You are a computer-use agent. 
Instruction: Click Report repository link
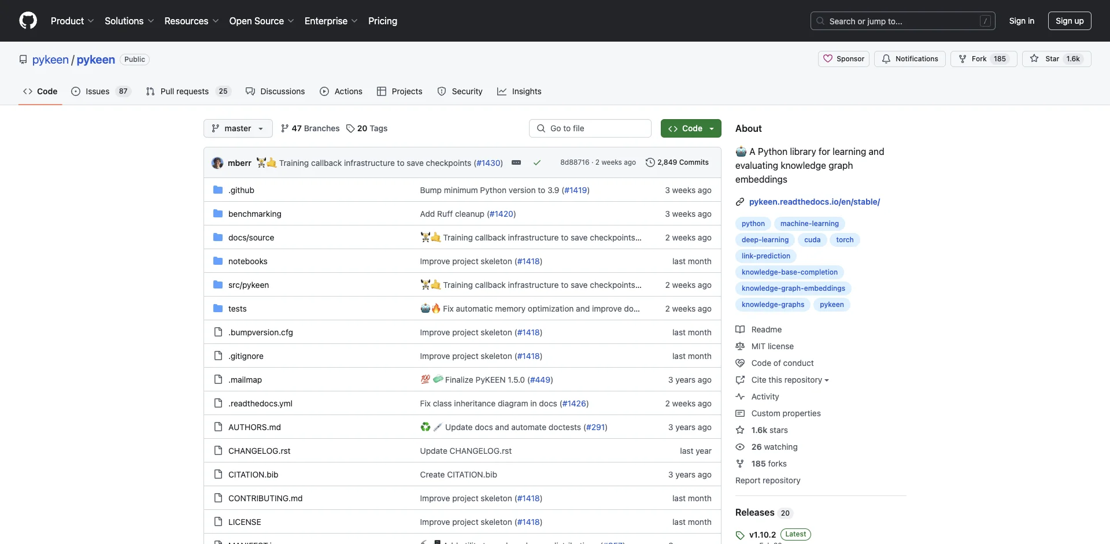768,480
